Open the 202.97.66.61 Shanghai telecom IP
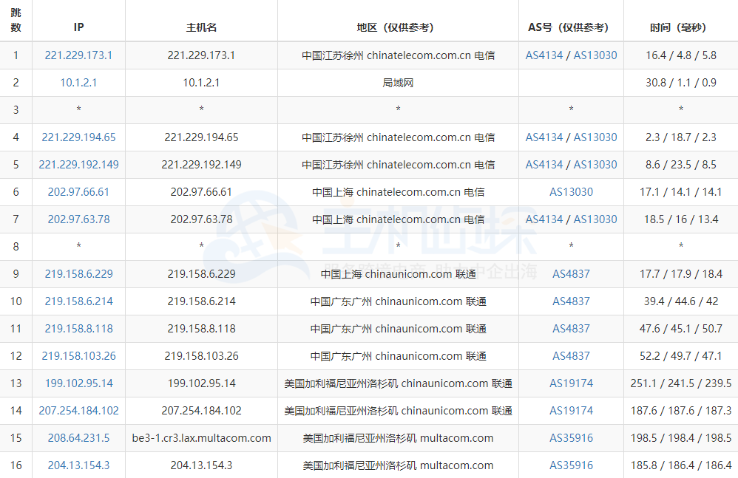 coord(78,191)
